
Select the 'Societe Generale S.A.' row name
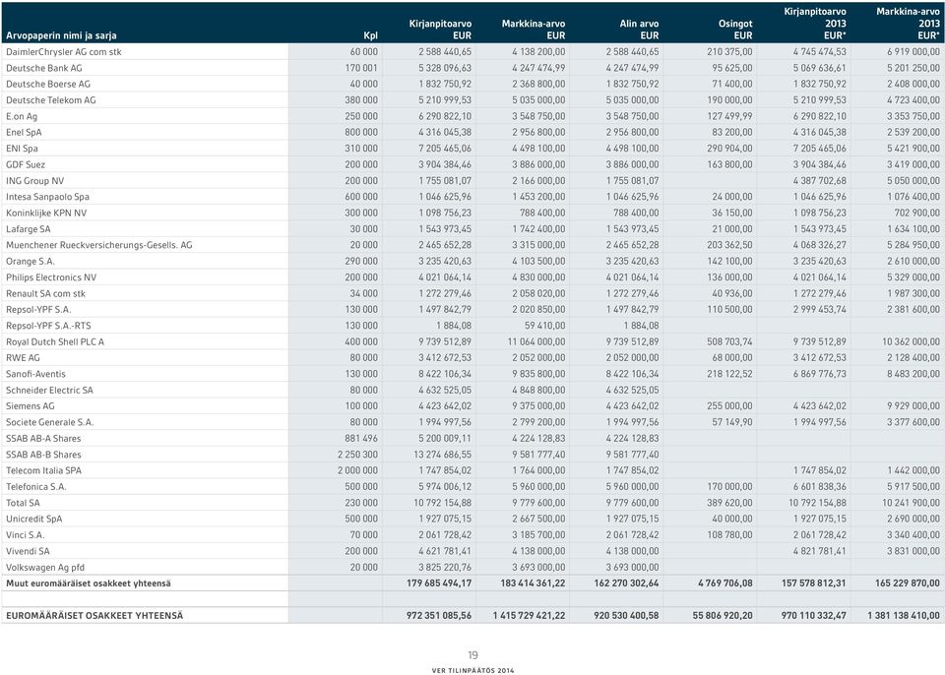[50, 422]
